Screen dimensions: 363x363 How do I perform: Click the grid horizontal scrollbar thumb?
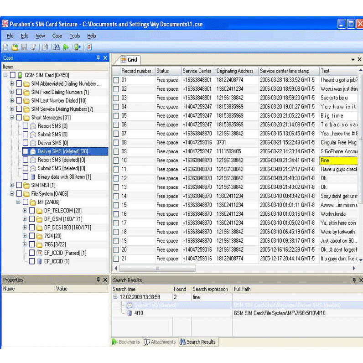(158, 268)
